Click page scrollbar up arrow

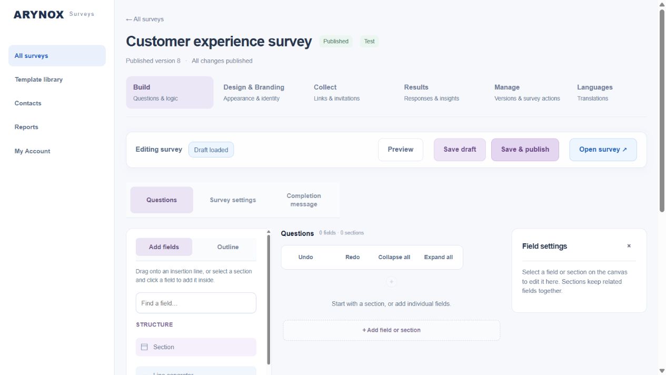[662, 4]
